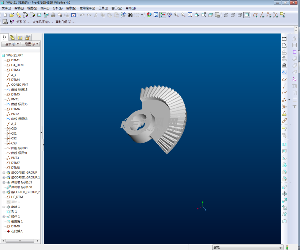Screen dimensions: 300x250
Task: Open the 分析(A) menu
Action: pos(57,8)
